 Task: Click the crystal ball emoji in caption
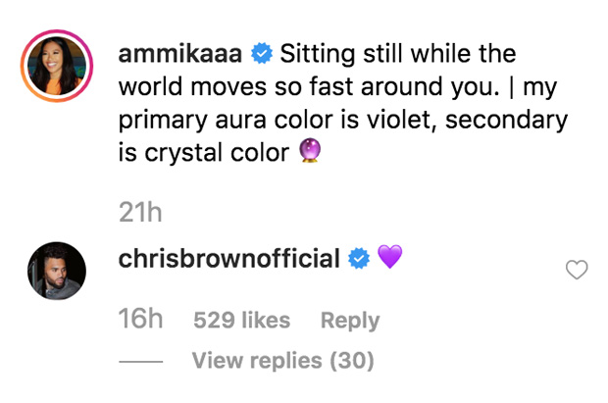click(x=310, y=153)
